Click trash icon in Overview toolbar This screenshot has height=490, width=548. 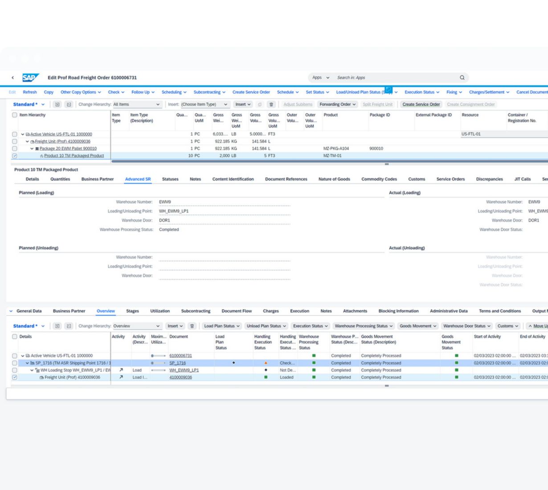coord(192,326)
